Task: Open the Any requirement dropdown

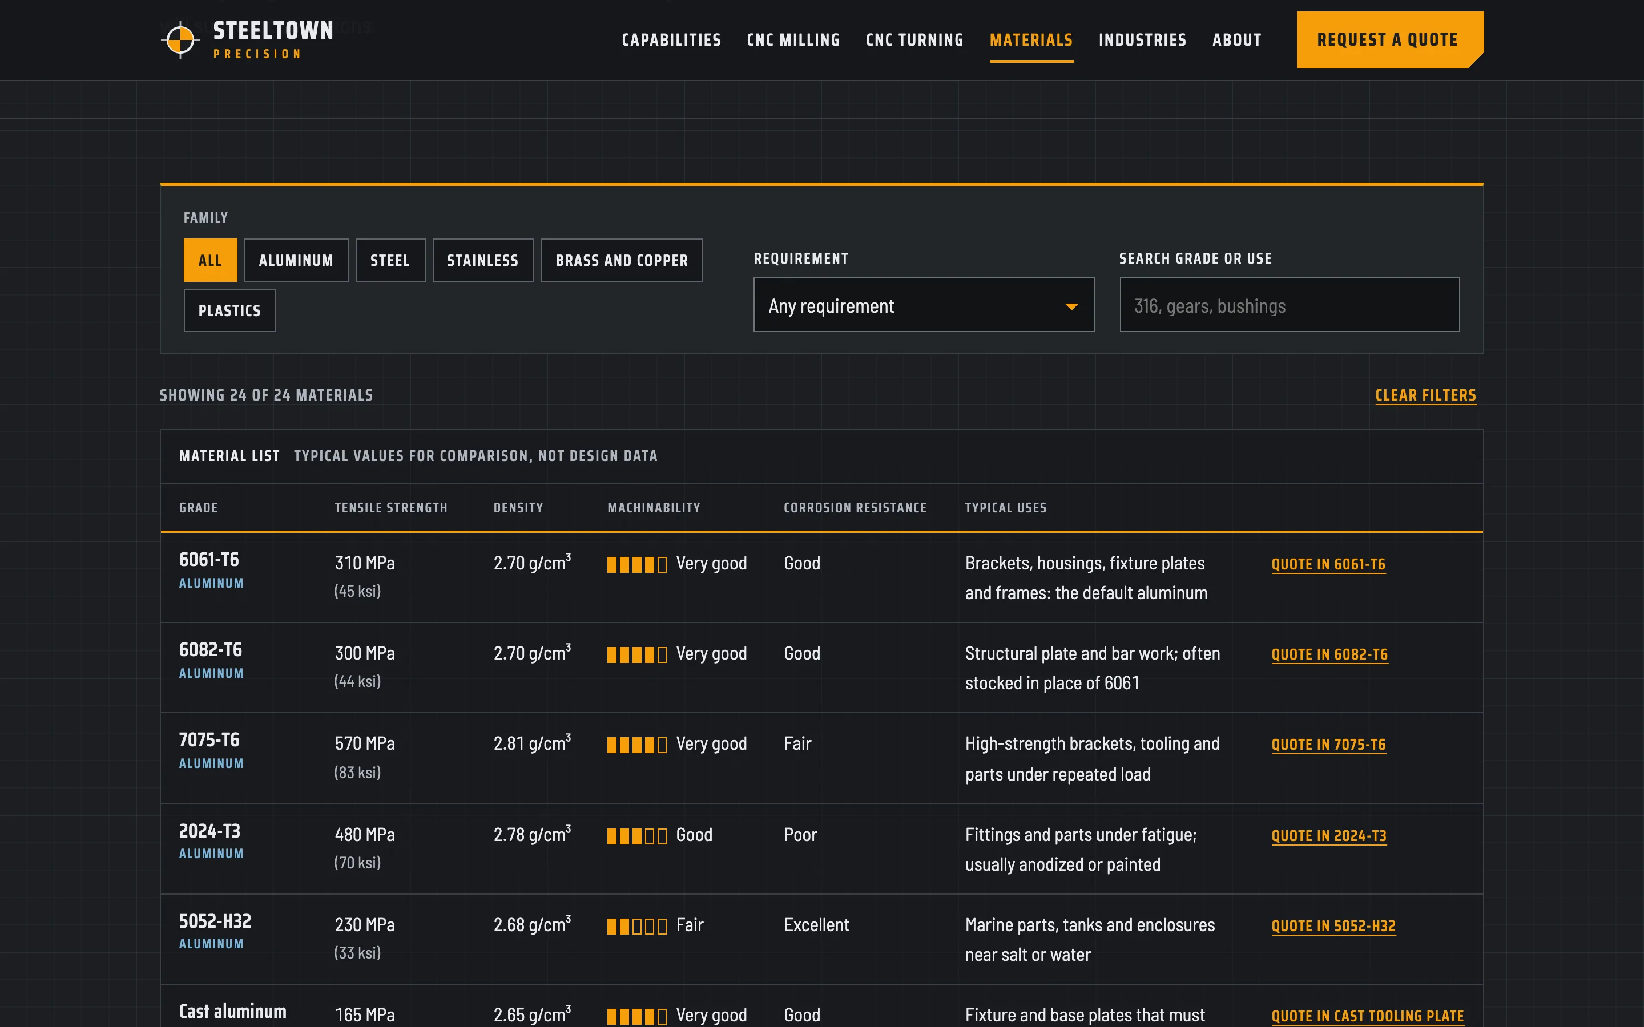Action: click(x=923, y=305)
